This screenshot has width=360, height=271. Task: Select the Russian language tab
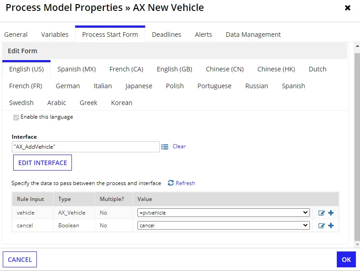coord(256,86)
